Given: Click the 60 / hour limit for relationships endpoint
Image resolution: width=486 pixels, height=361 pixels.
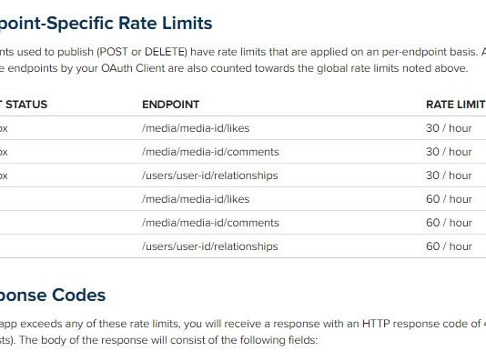Looking at the screenshot, I should pos(449,246).
